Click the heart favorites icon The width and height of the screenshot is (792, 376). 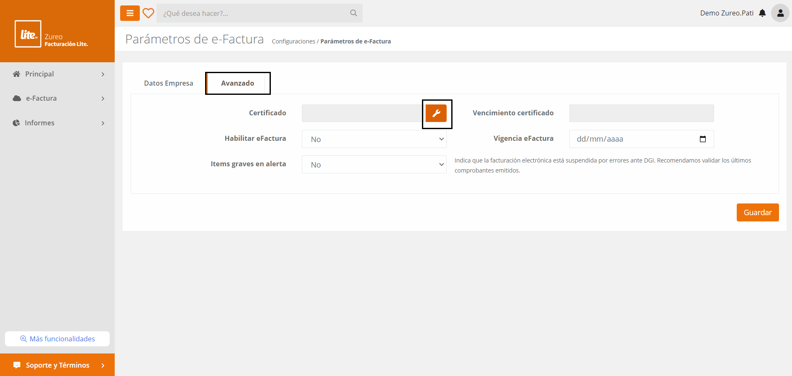point(148,13)
